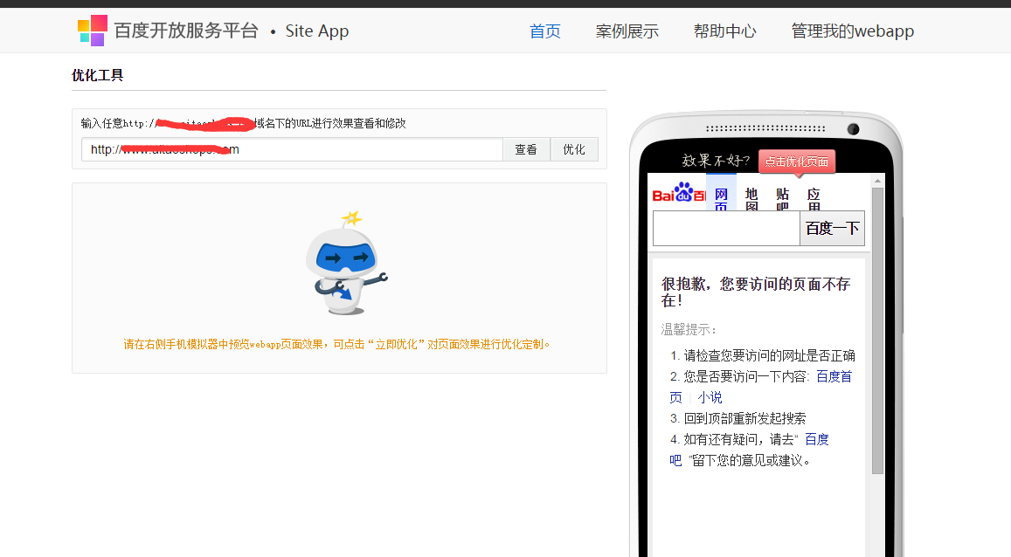This screenshot has width=1011, height=557.
Task: Click the 百度开放服务平台 title text
Action: 186,31
